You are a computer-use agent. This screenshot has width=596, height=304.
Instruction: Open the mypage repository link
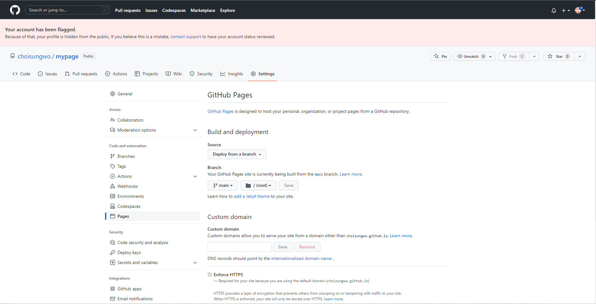coord(67,56)
